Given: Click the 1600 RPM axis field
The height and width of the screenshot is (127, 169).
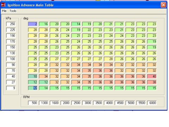Looking at the screenshot, I should click(x=54, y=103).
